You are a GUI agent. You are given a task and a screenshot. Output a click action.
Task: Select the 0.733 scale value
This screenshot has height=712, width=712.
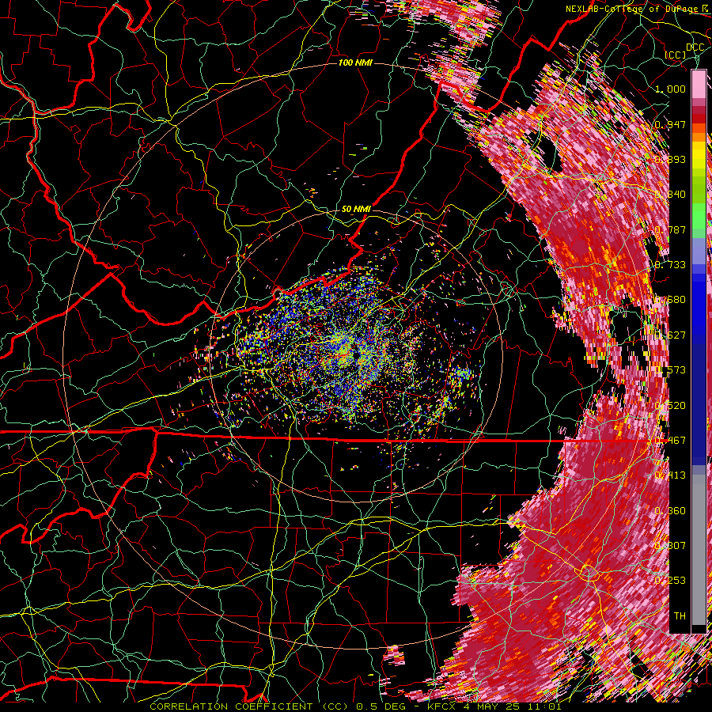[x=670, y=265]
